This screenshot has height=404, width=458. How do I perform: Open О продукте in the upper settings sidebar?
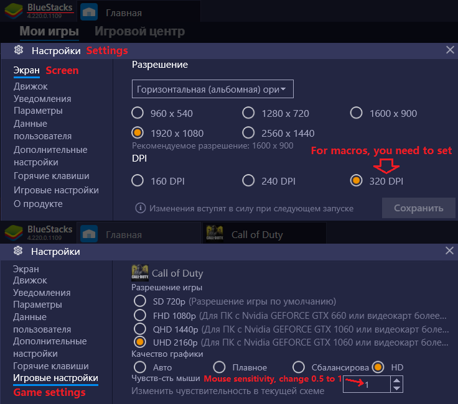tap(38, 204)
